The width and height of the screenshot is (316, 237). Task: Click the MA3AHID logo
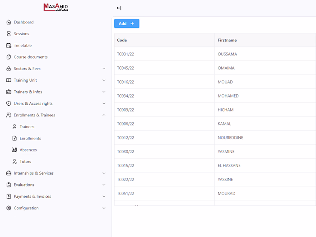pyautogui.click(x=56, y=7)
